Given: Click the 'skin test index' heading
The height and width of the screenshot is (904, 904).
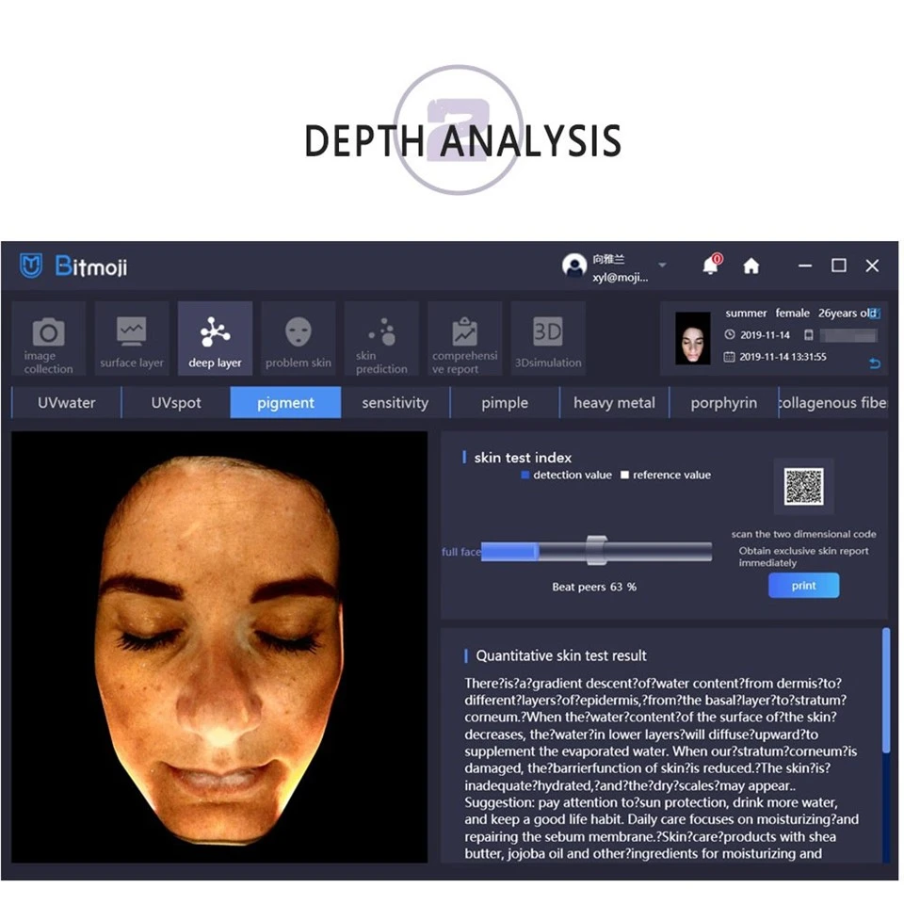Looking at the screenshot, I should point(523,458).
